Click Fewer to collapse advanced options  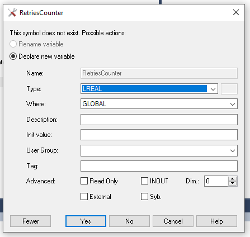pyautogui.click(x=30, y=221)
